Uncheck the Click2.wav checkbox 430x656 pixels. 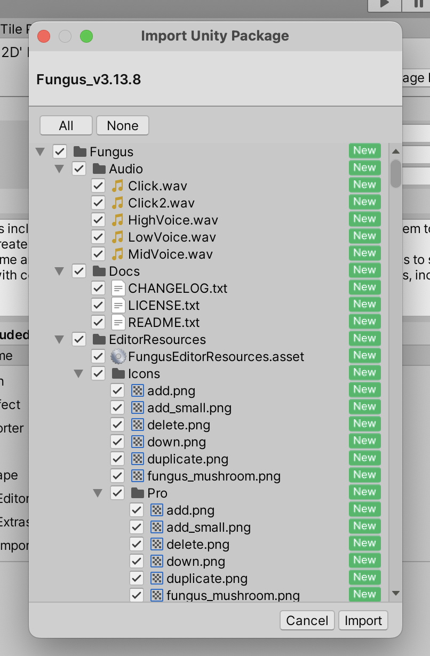pyautogui.click(x=98, y=203)
